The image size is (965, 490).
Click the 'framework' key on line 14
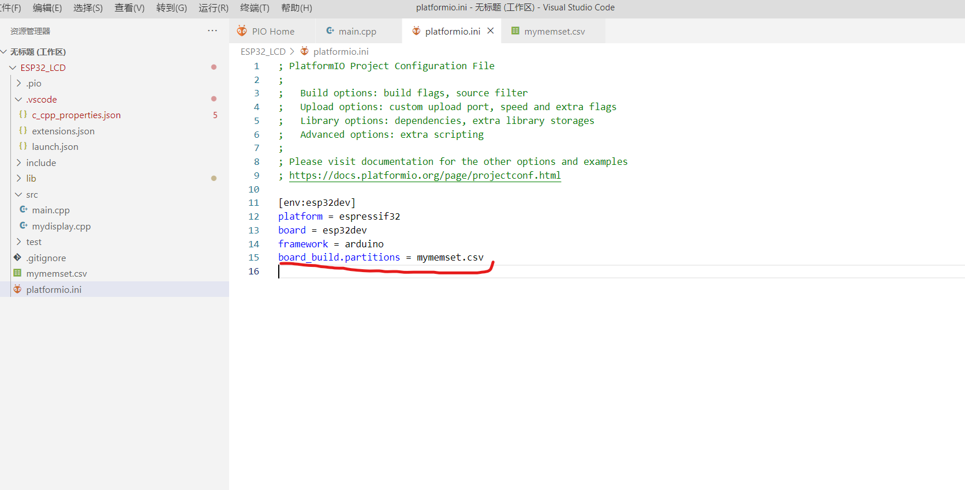click(303, 244)
